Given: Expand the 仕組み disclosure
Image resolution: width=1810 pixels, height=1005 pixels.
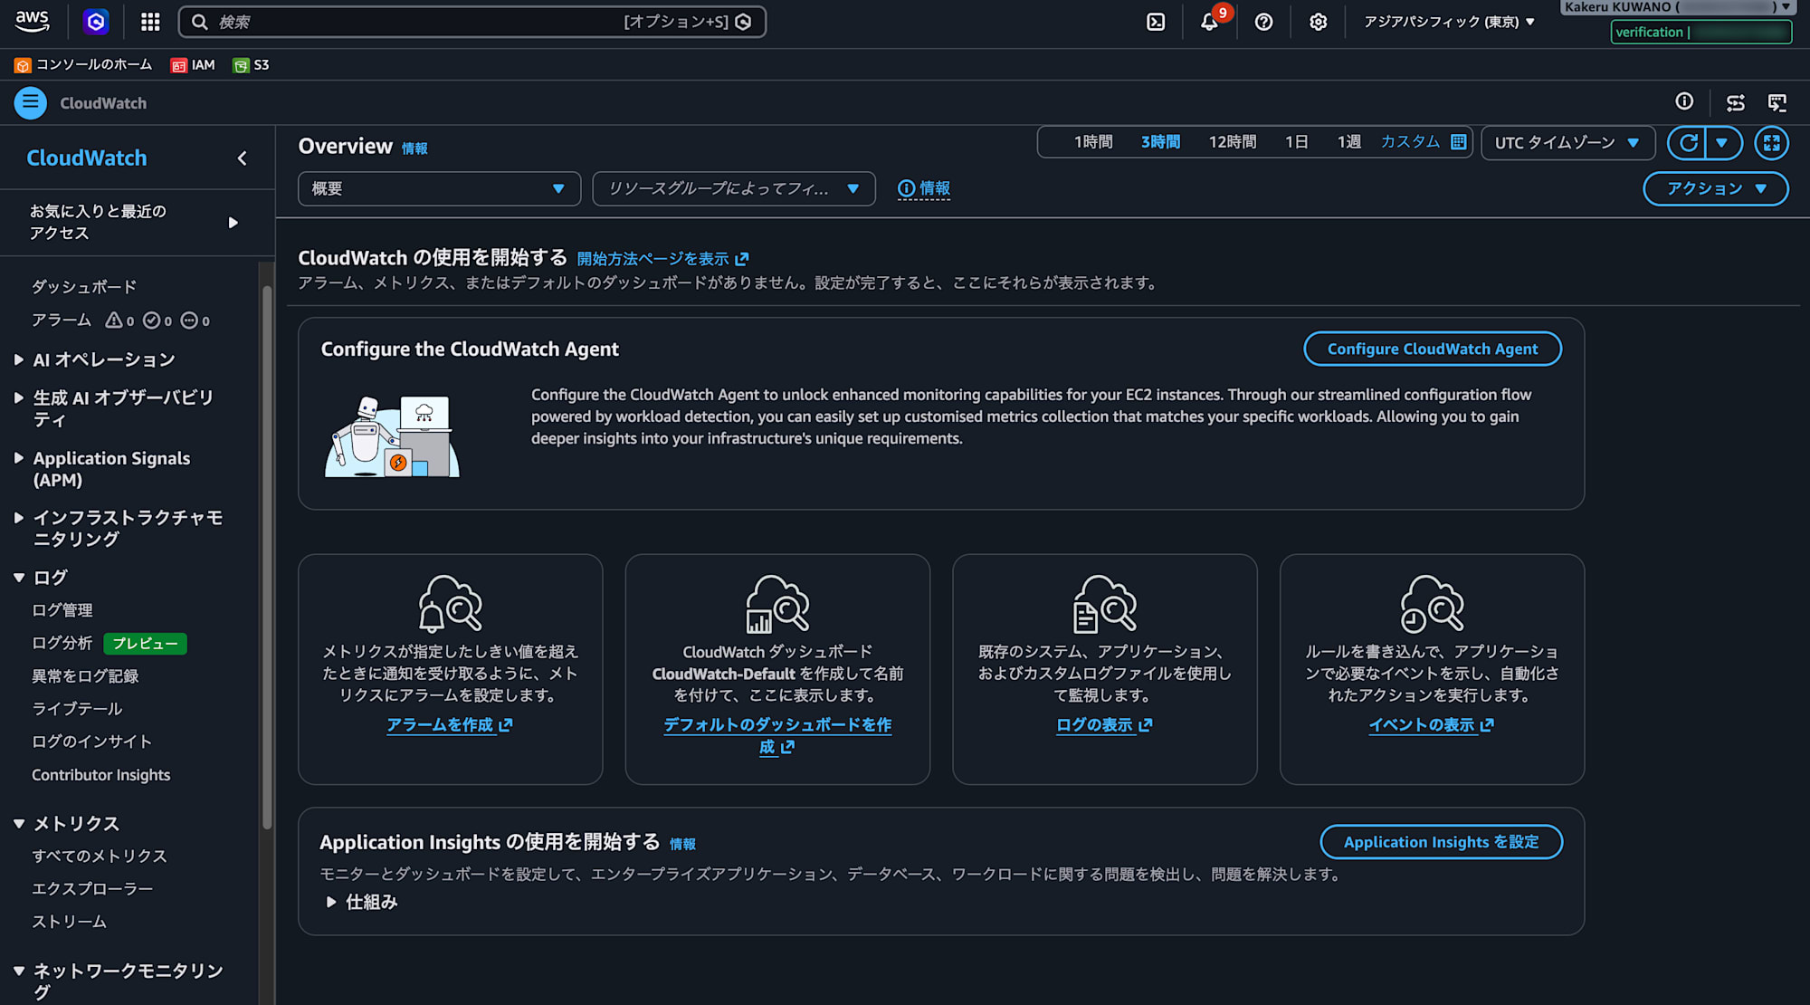Looking at the screenshot, I should pos(362,902).
